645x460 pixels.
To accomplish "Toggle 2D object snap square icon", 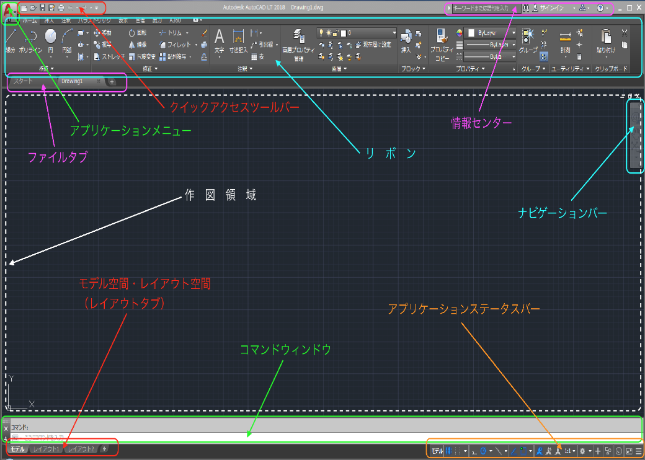I will [523, 451].
